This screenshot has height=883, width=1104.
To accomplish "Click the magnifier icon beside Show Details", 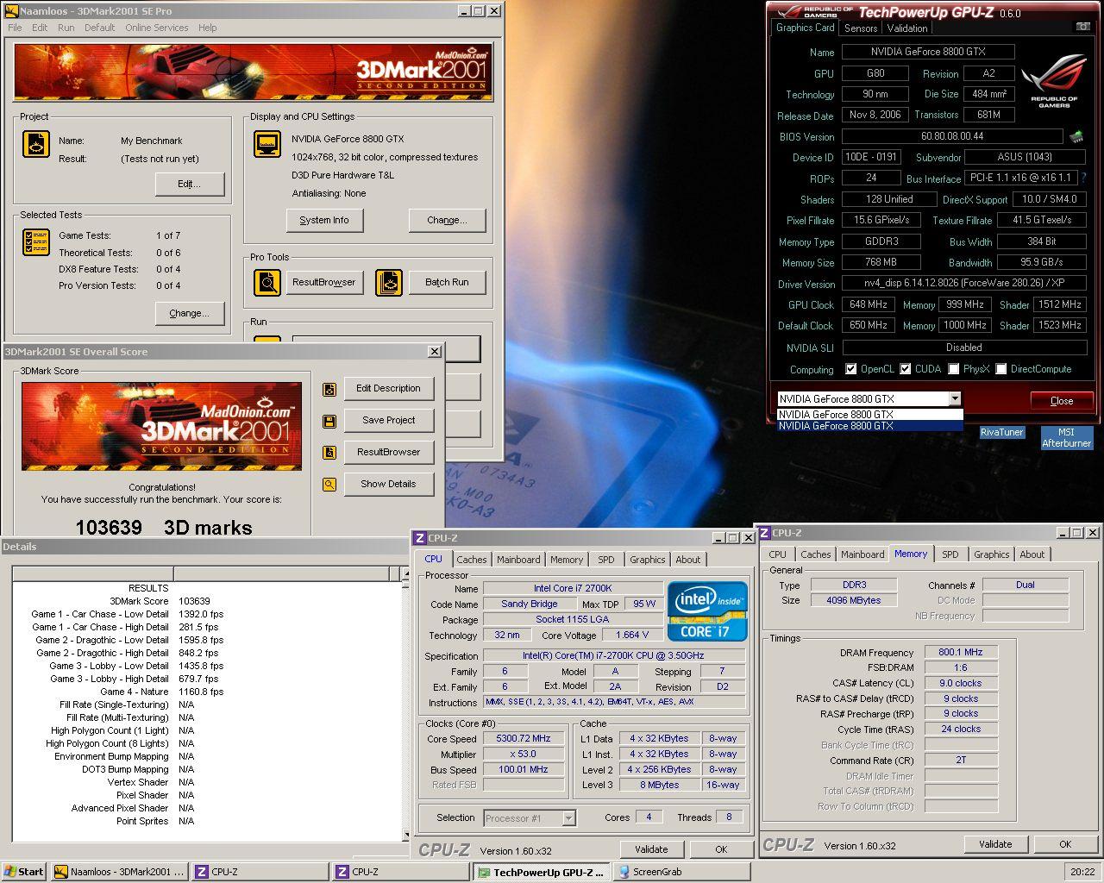I will tap(329, 485).
